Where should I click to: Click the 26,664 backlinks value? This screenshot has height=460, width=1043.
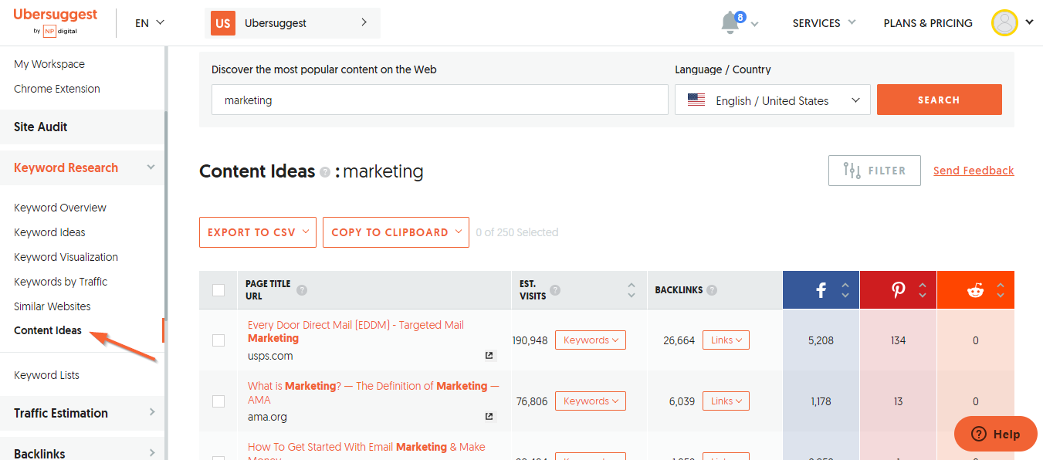pyautogui.click(x=679, y=340)
